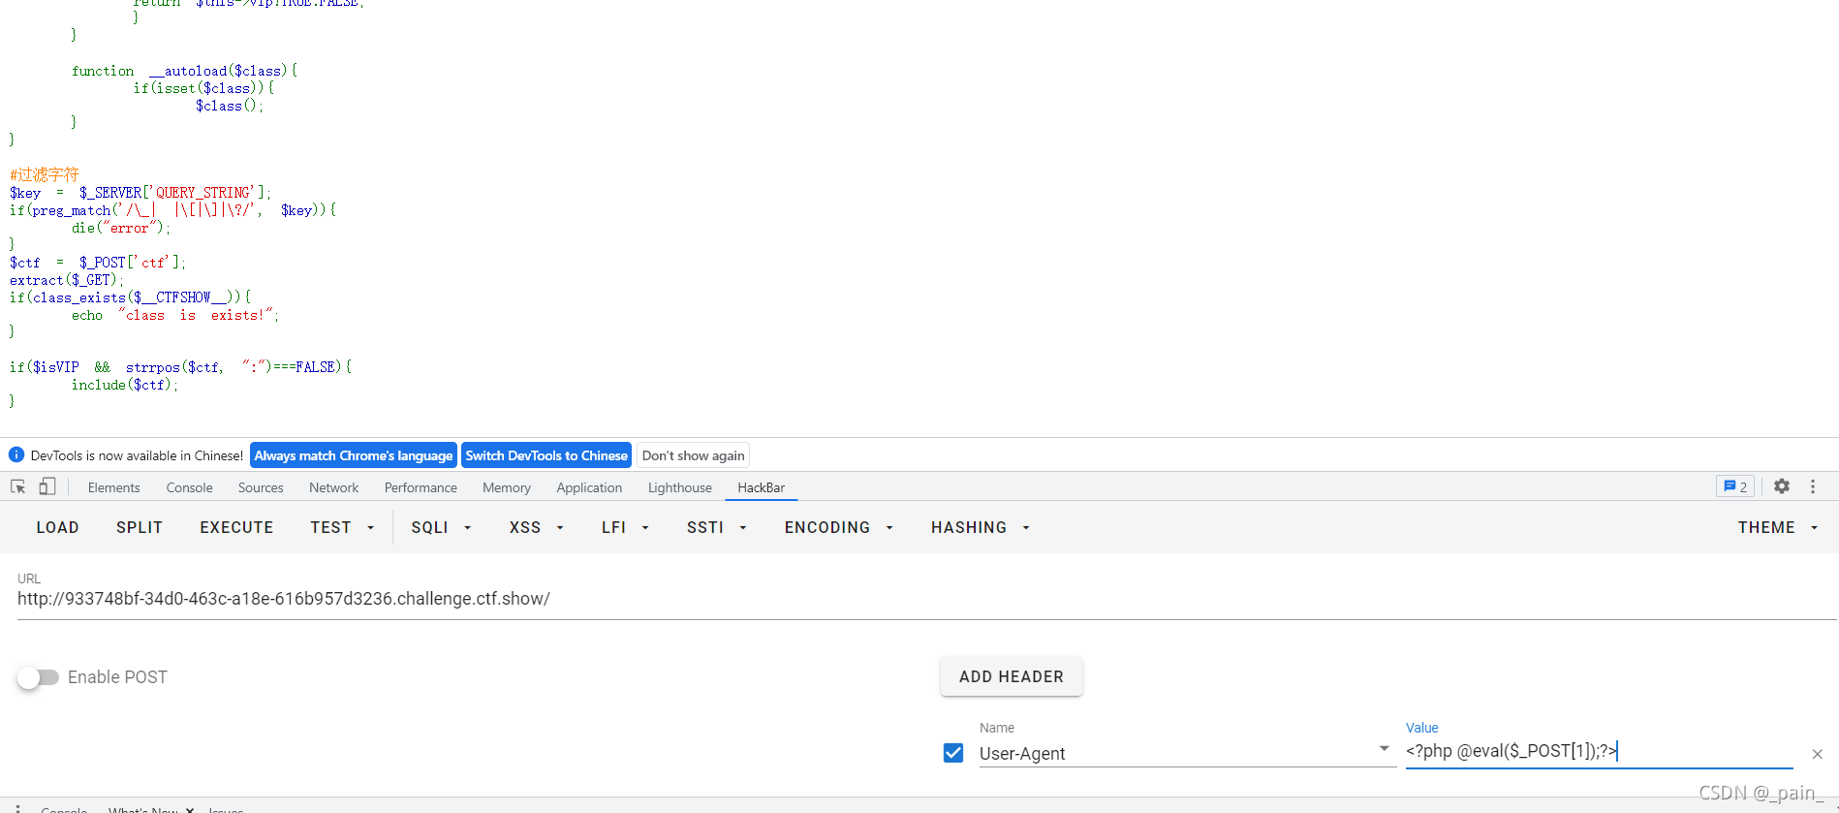This screenshot has height=813, width=1839.
Task: Click the die("error") code line
Action: pos(120,228)
